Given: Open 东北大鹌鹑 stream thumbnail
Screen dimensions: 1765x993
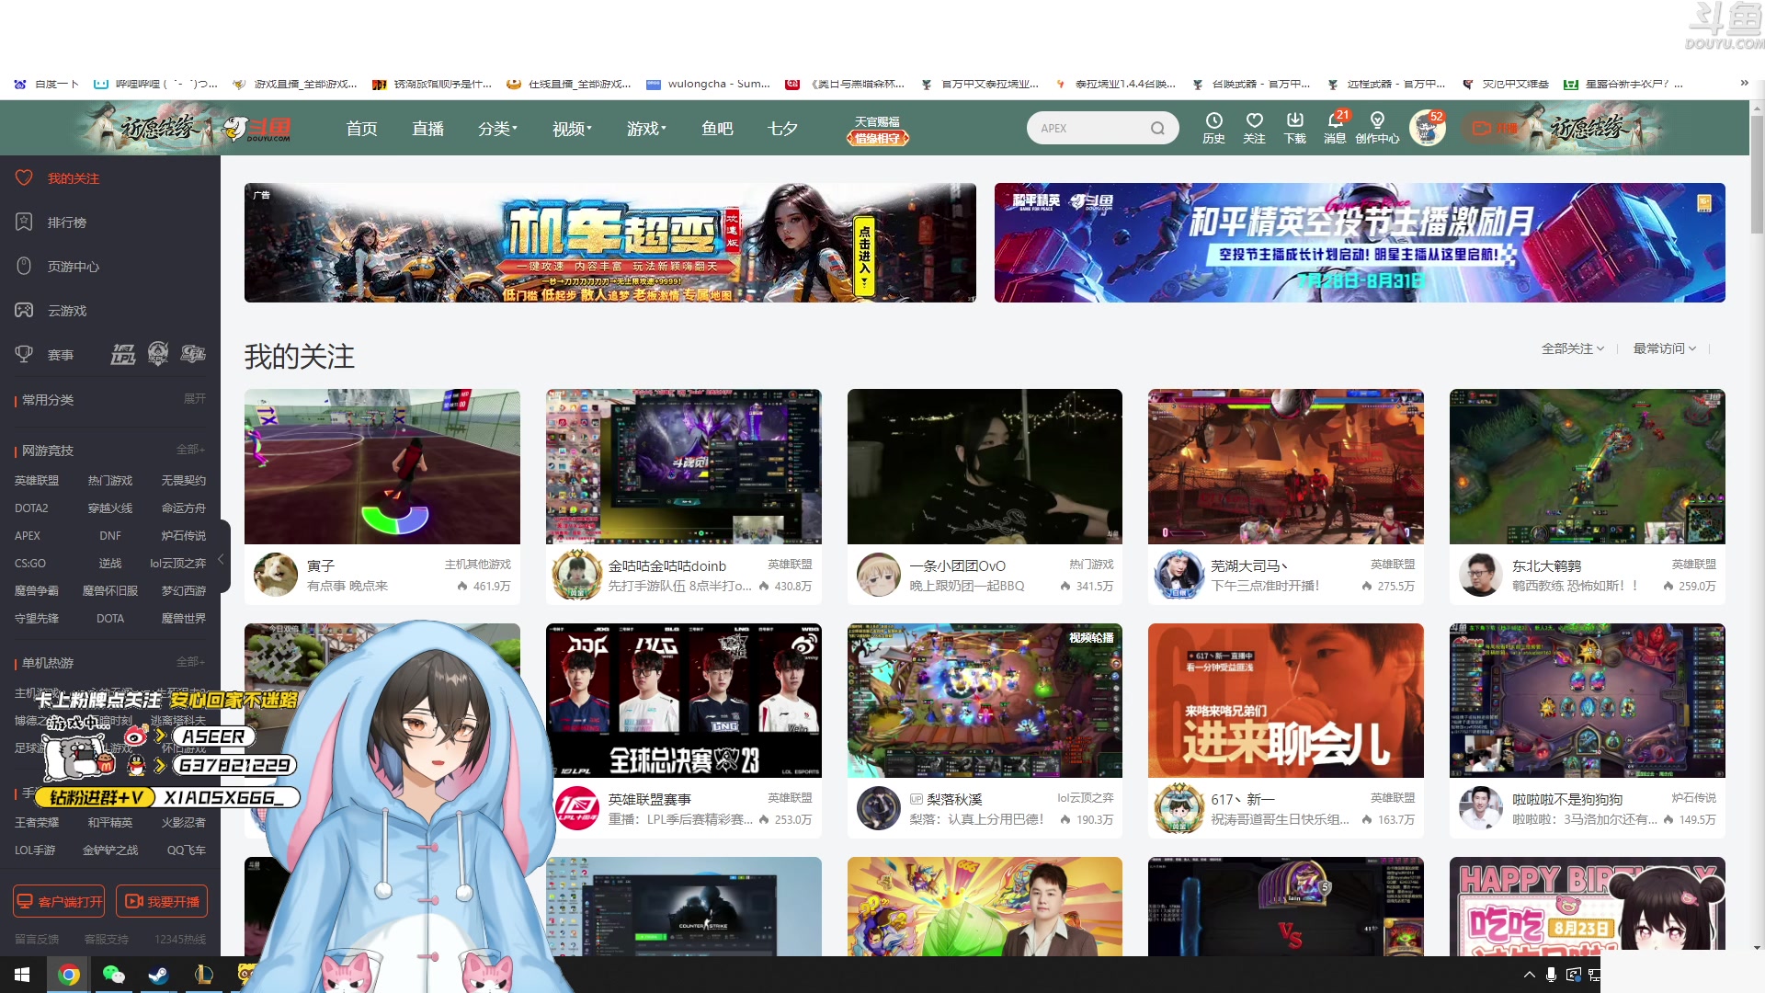Looking at the screenshot, I should [1588, 466].
